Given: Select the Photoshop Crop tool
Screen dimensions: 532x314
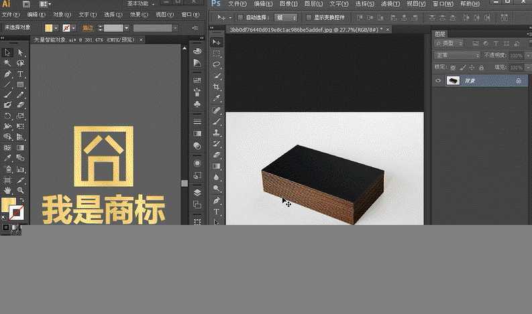Looking at the screenshot, I should [216, 87].
